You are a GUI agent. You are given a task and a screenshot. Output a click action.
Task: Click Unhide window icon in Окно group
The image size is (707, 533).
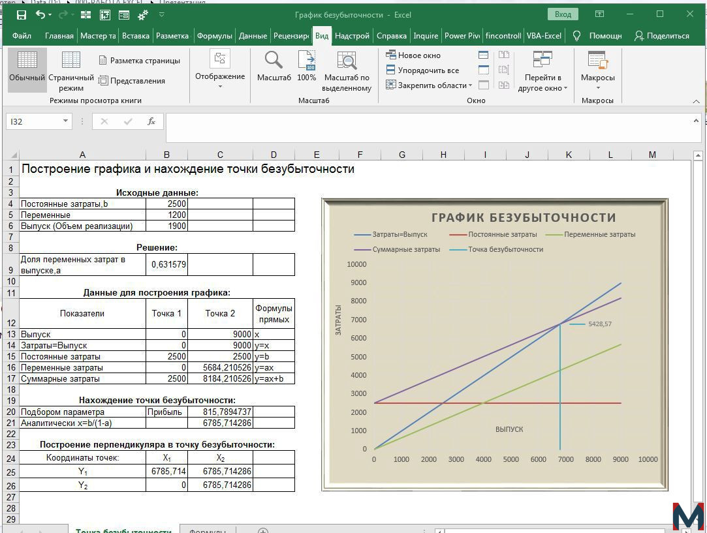coord(483,85)
